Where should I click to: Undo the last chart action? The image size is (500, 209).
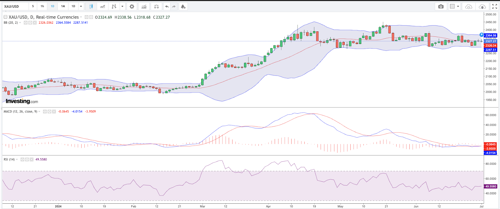click(x=167, y=6)
